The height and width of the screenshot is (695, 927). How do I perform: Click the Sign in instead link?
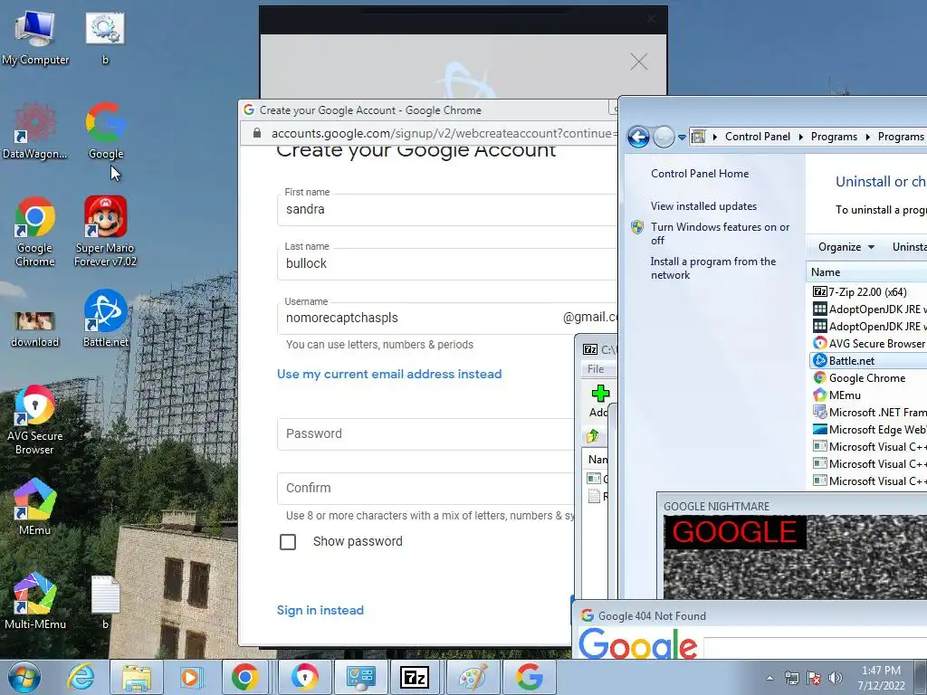(320, 611)
